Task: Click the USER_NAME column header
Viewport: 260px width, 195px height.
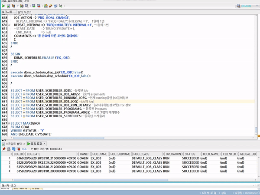Action: click(210, 154)
